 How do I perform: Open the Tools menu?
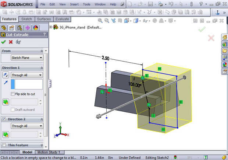pos(87,4)
